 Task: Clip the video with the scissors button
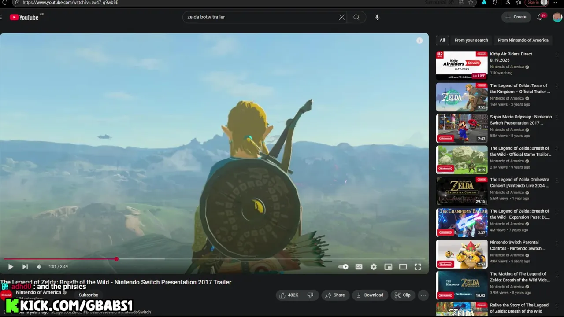point(402,295)
